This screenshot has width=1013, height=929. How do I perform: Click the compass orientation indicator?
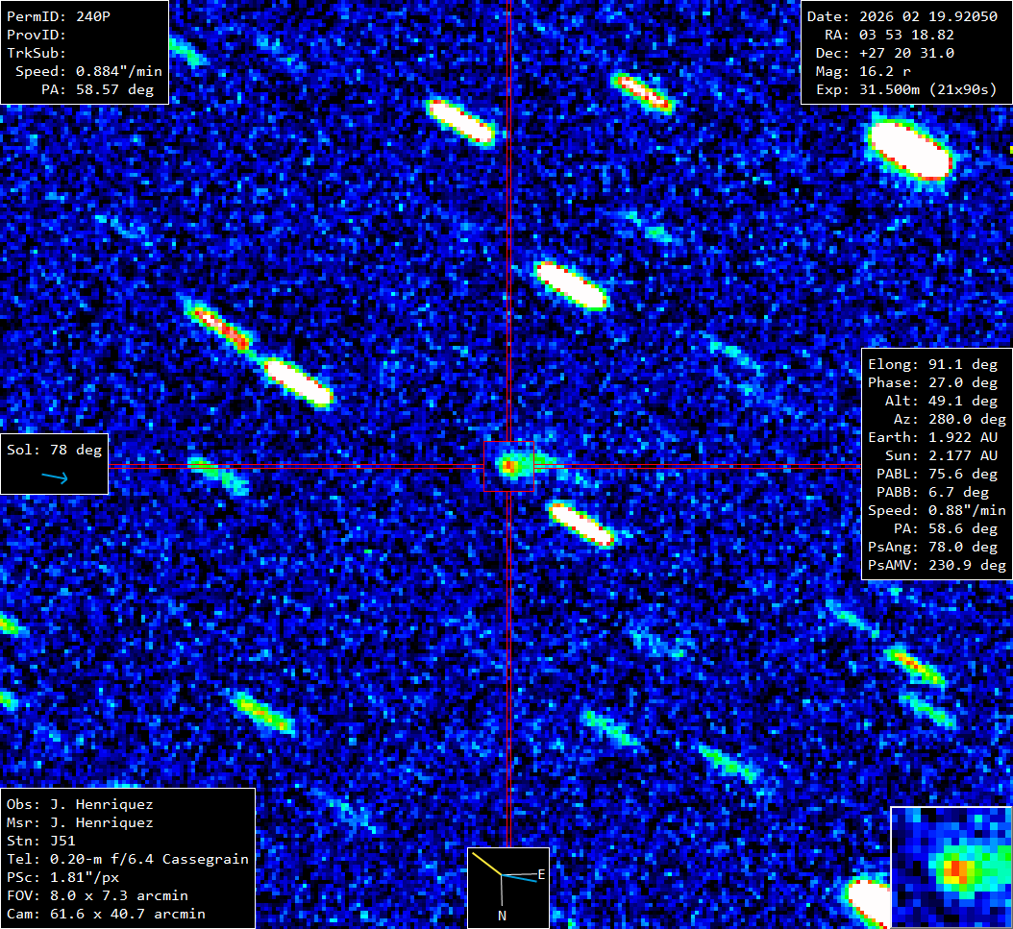coord(507,887)
